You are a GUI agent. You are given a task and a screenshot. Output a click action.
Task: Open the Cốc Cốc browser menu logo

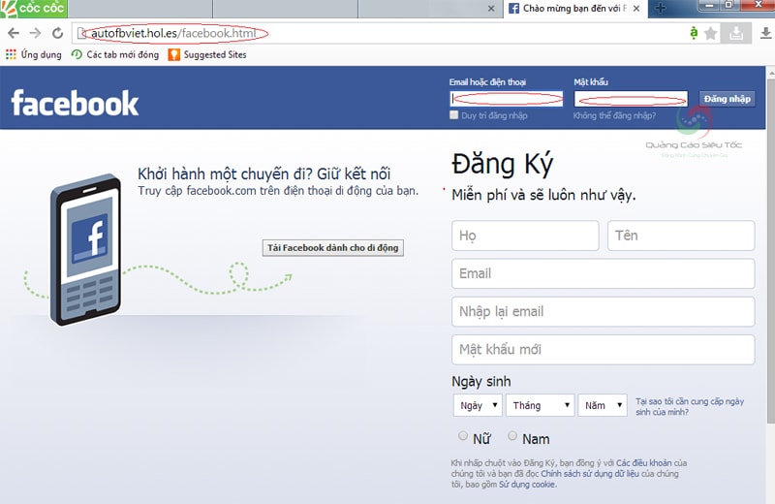34,9
